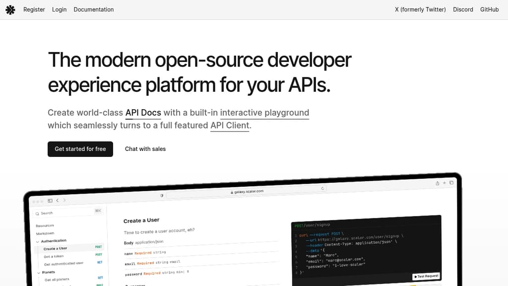The height and width of the screenshot is (286, 508).
Task: Collapse the Authentication section
Action: 37,241
